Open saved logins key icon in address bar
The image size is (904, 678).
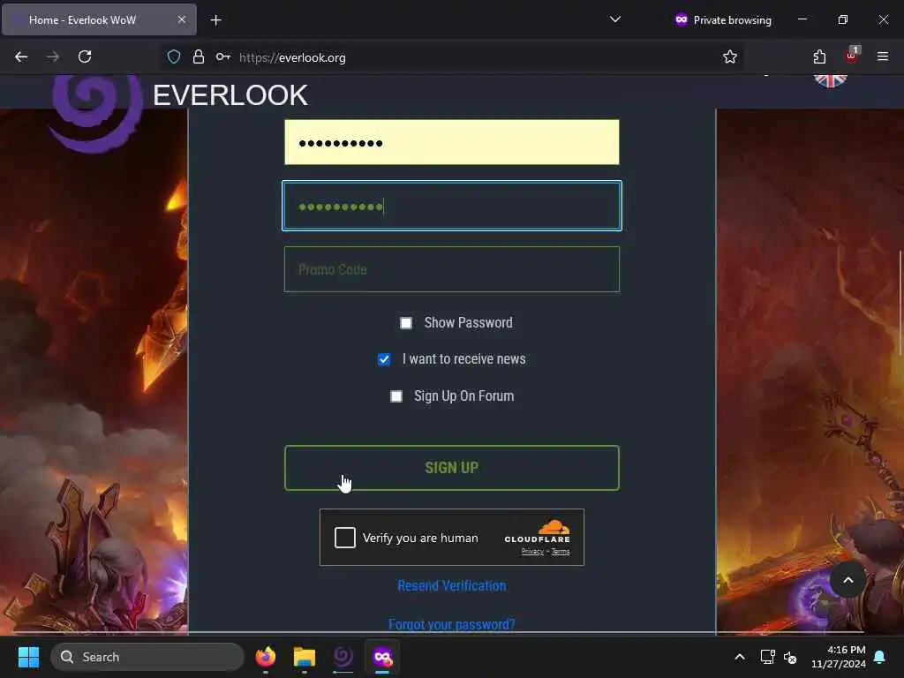click(223, 57)
